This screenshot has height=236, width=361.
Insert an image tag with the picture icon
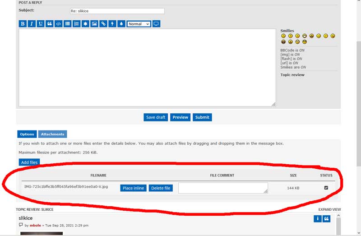pos(94,24)
